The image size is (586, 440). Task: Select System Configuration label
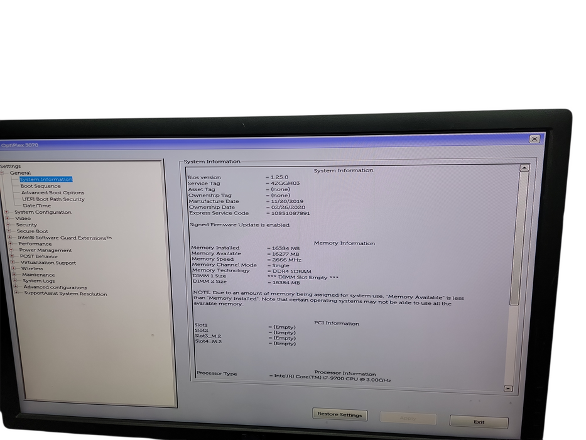(43, 212)
